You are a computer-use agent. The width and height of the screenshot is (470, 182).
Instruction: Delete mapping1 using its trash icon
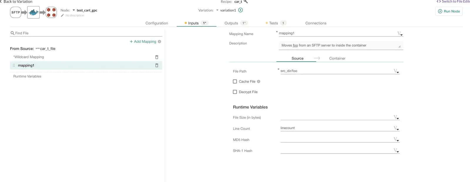157,65
